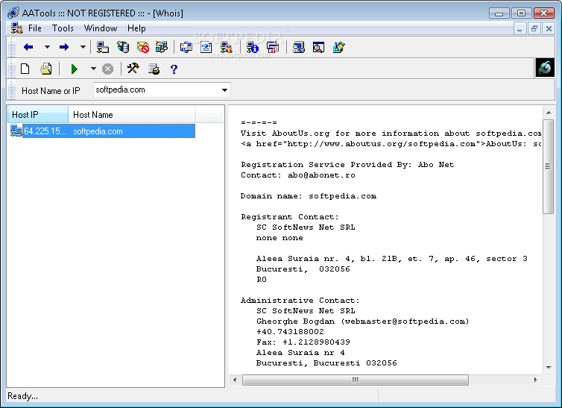Open the Help menu
Screen dimensions: 562x408
[x=136, y=28]
